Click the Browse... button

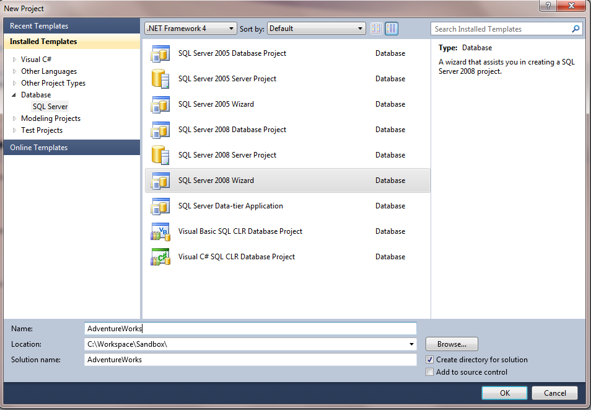click(452, 344)
